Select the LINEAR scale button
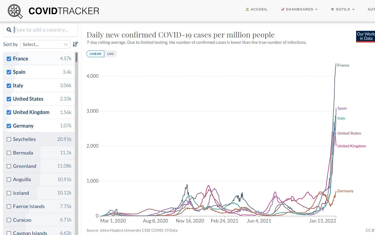This screenshot has width=375, height=235. (95, 54)
